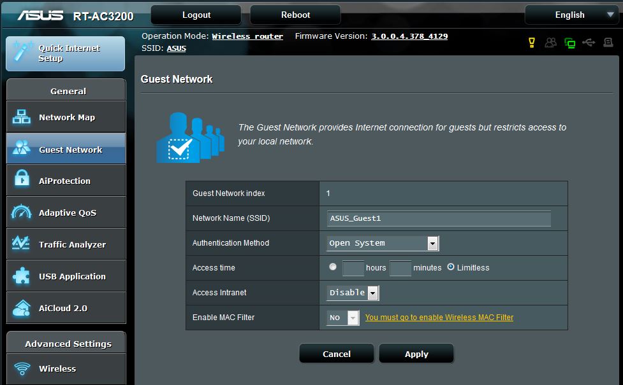
Task: Open the Authentication Method dropdown
Action: (x=383, y=243)
